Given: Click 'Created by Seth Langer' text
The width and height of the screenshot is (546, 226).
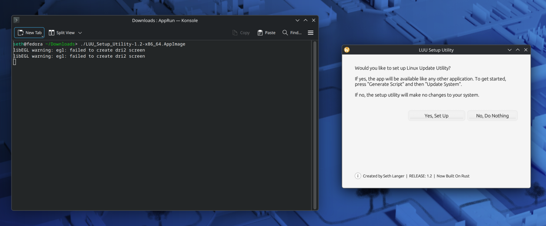Looking at the screenshot, I should (384, 176).
